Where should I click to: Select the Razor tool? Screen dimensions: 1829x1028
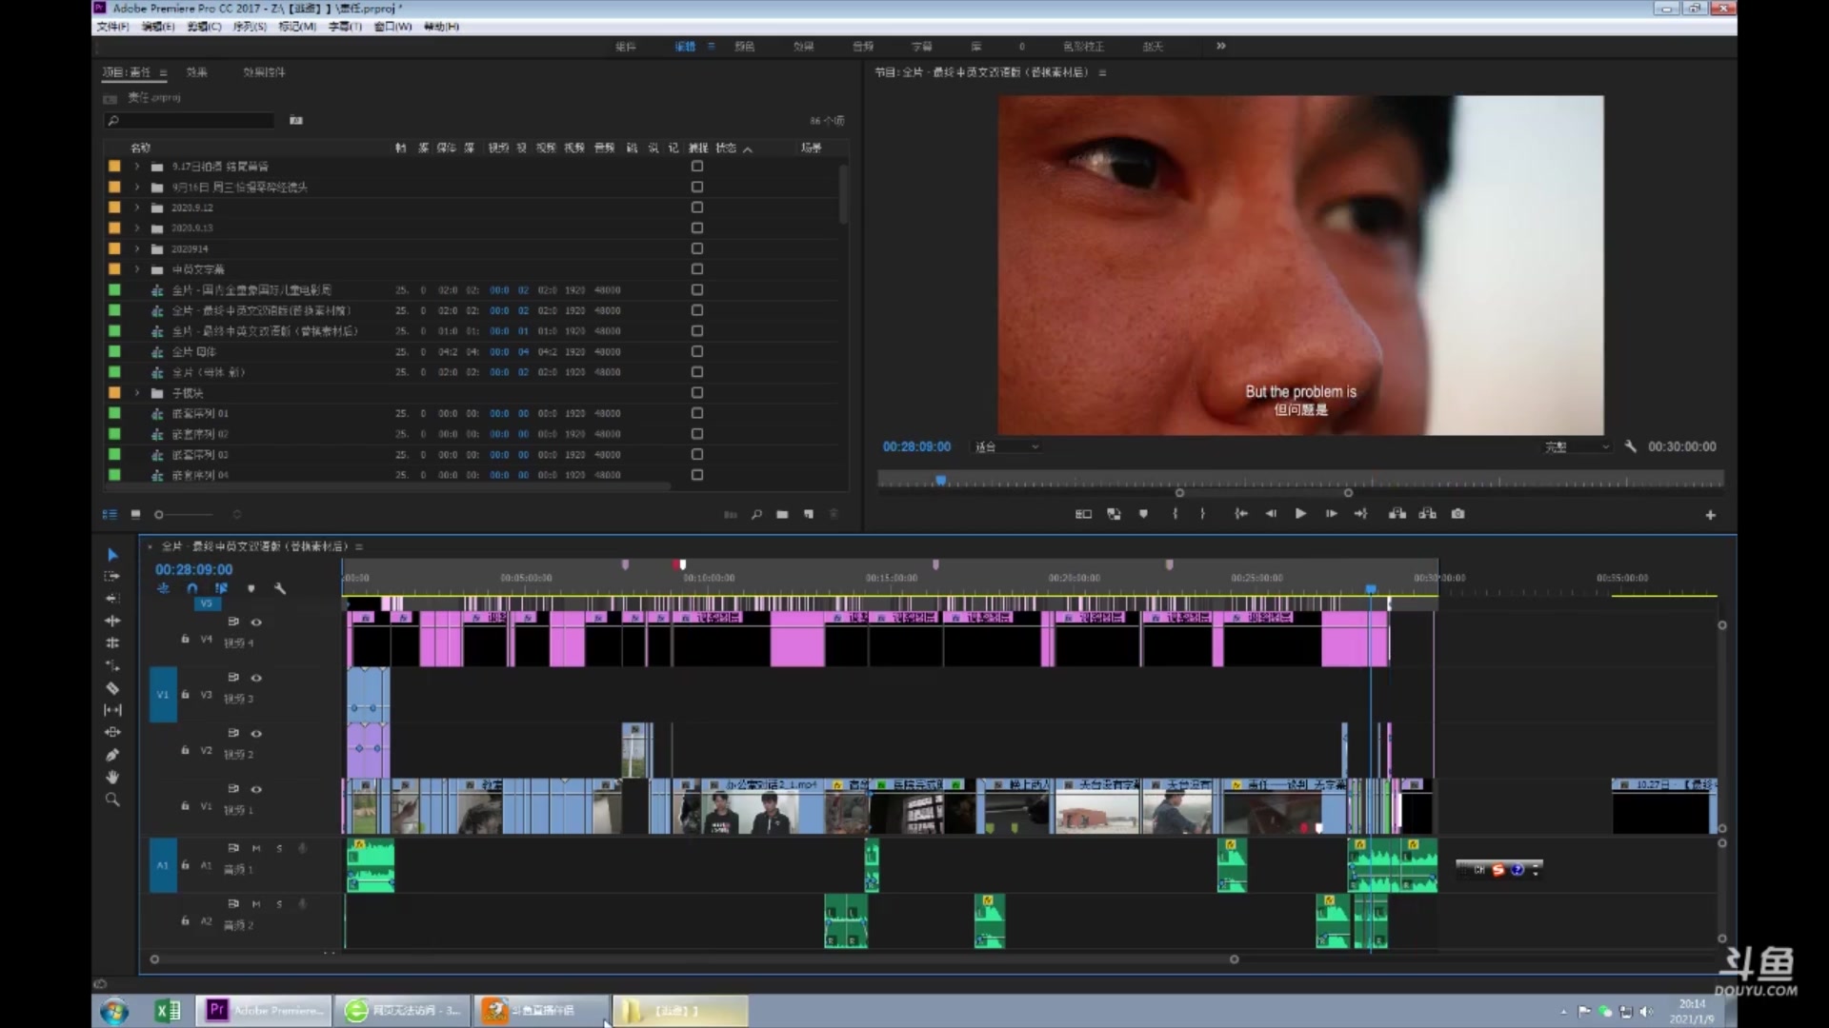[x=112, y=687]
